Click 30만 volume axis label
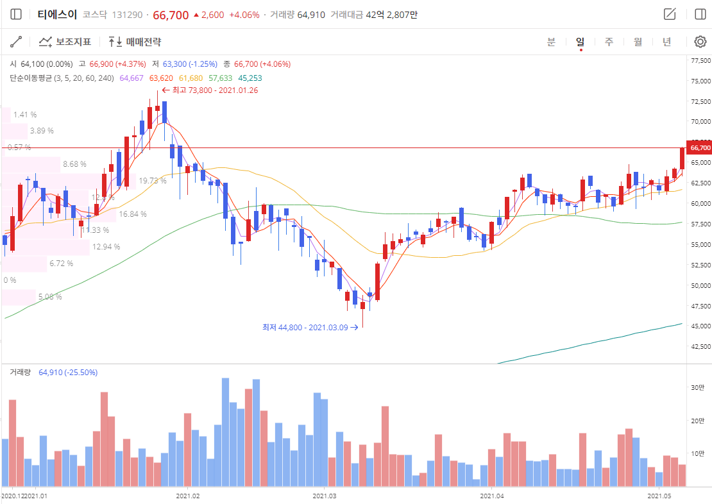Image resolution: width=712 pixels, height=504 pixels. pos(697,388)
